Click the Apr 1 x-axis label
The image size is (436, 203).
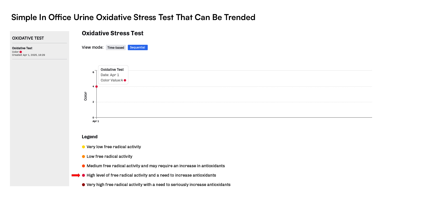pos(96,121)
